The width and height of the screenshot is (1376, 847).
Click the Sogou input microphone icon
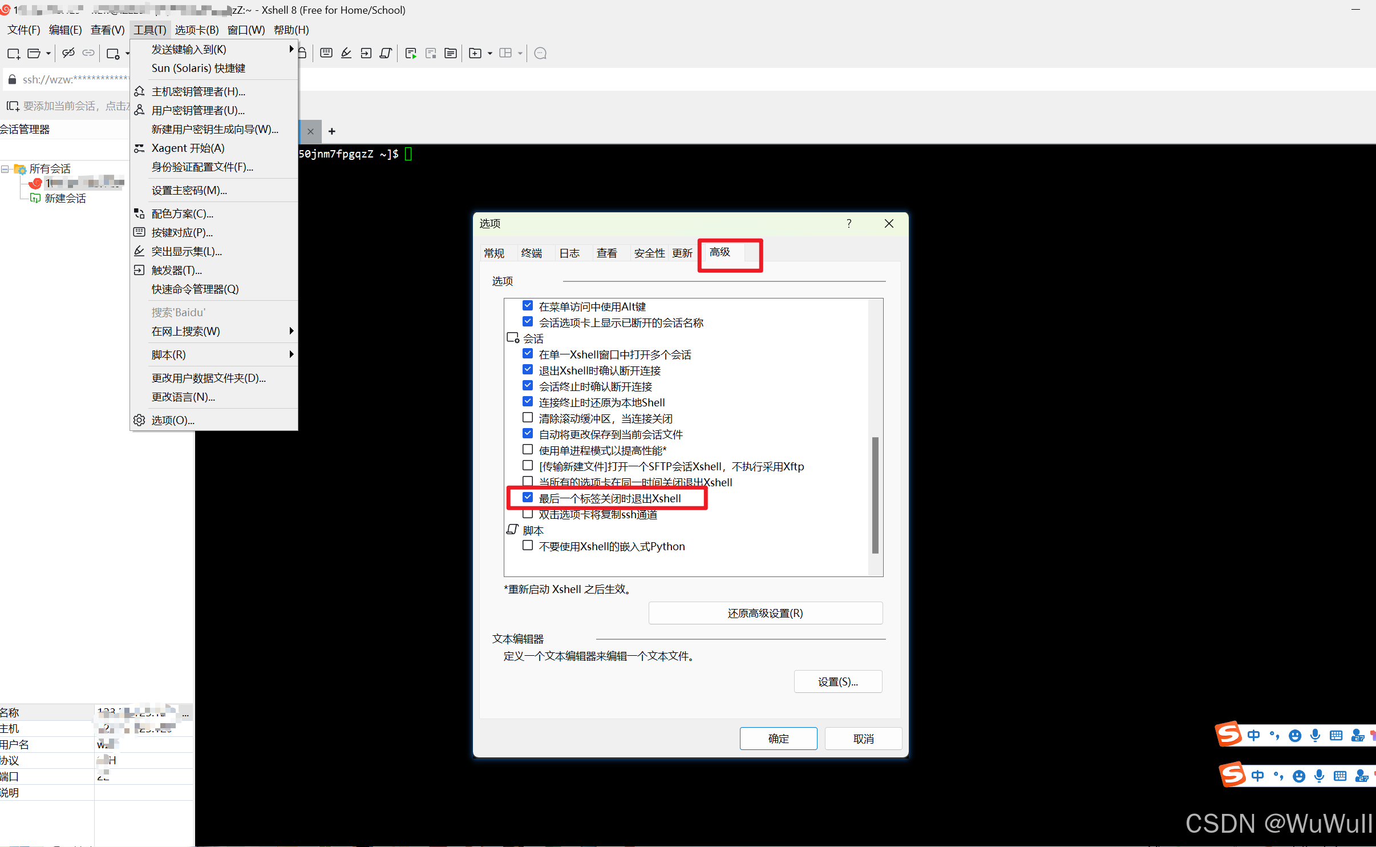point(1315,735)
